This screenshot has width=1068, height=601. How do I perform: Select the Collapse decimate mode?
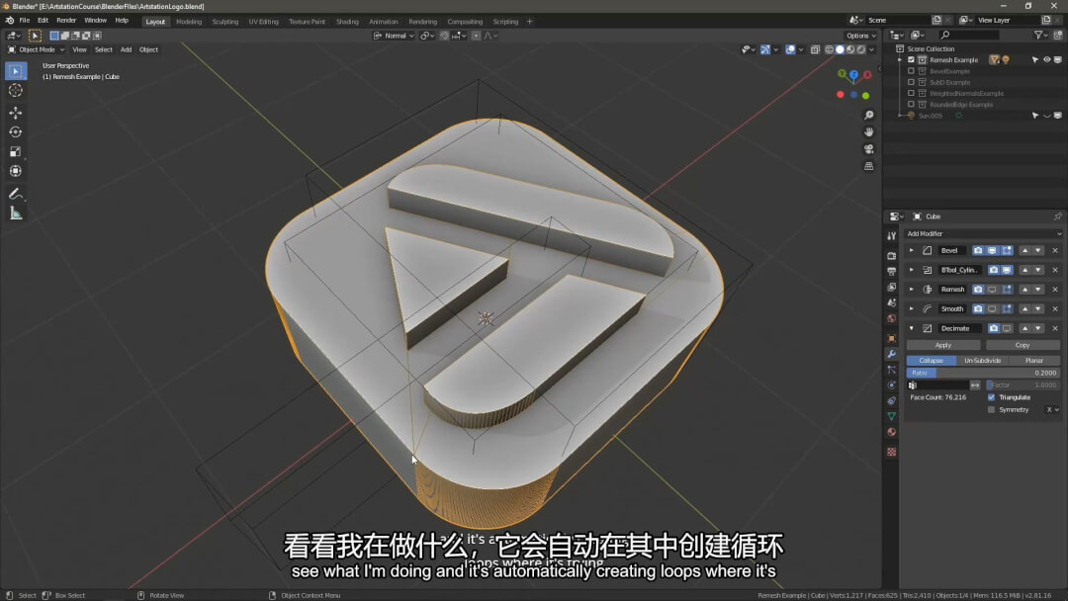click(932, 361)
